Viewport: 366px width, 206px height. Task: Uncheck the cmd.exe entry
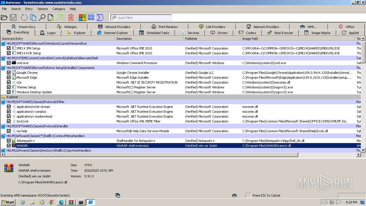(9, 63)
